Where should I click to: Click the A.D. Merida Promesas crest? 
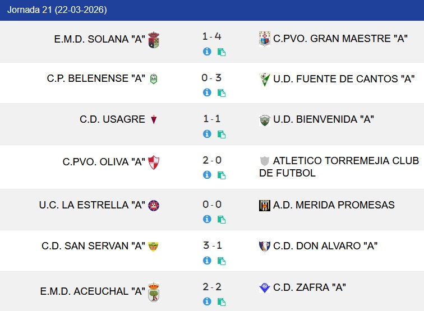point(264,206)
